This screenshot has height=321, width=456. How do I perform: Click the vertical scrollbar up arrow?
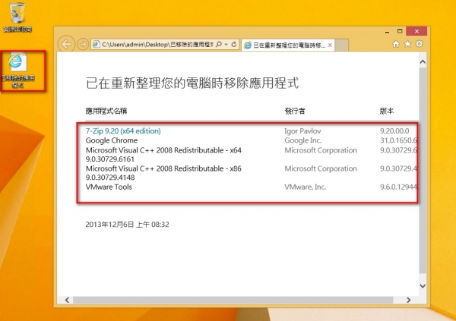pyautogui.click(x=423, y=62)
